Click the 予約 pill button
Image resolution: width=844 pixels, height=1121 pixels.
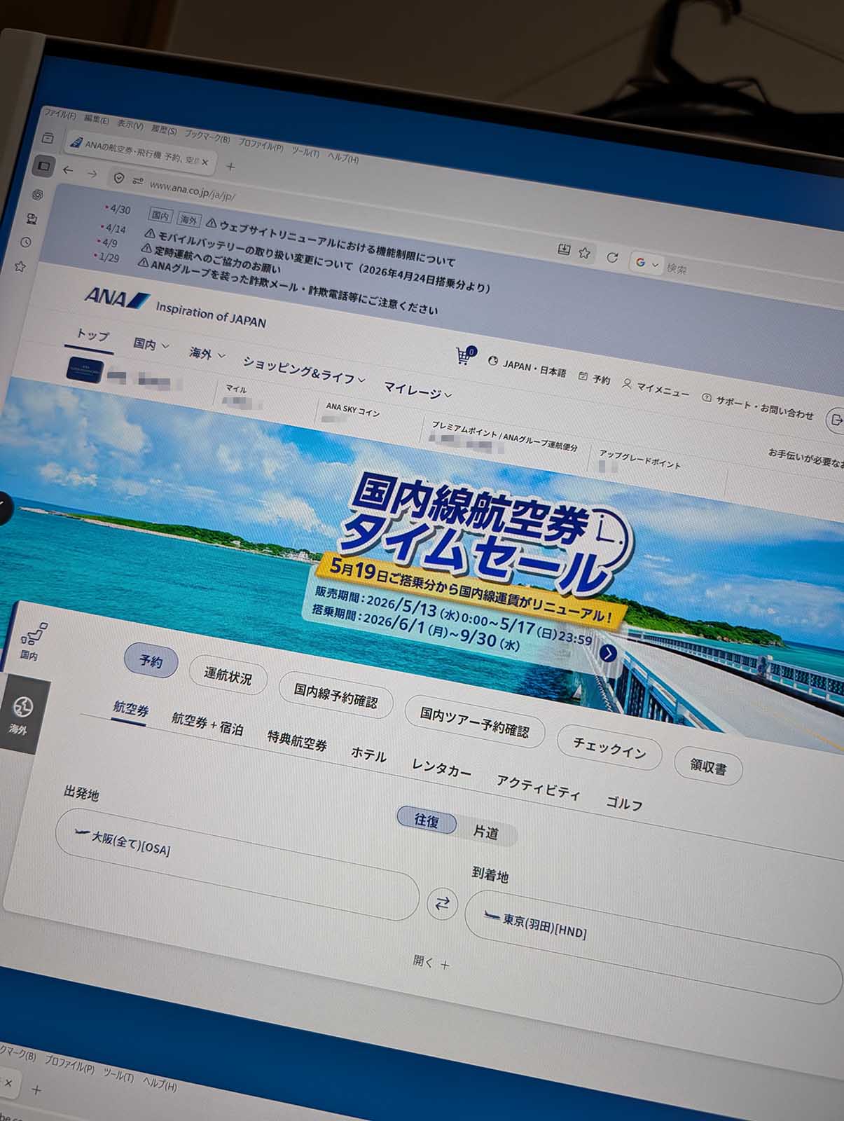coord(151,661)
